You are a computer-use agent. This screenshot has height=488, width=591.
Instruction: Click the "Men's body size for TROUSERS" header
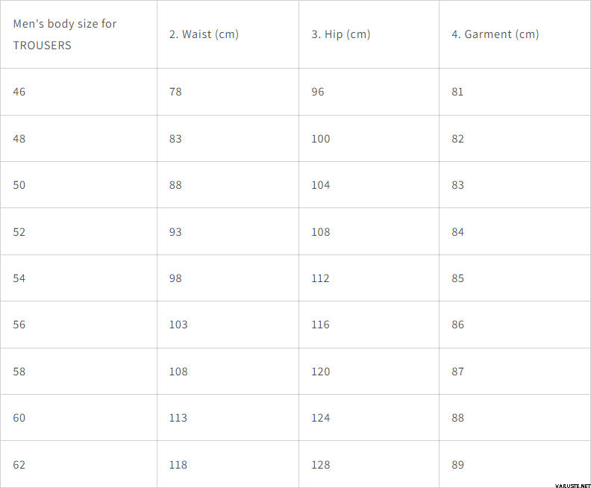[65, 34]
